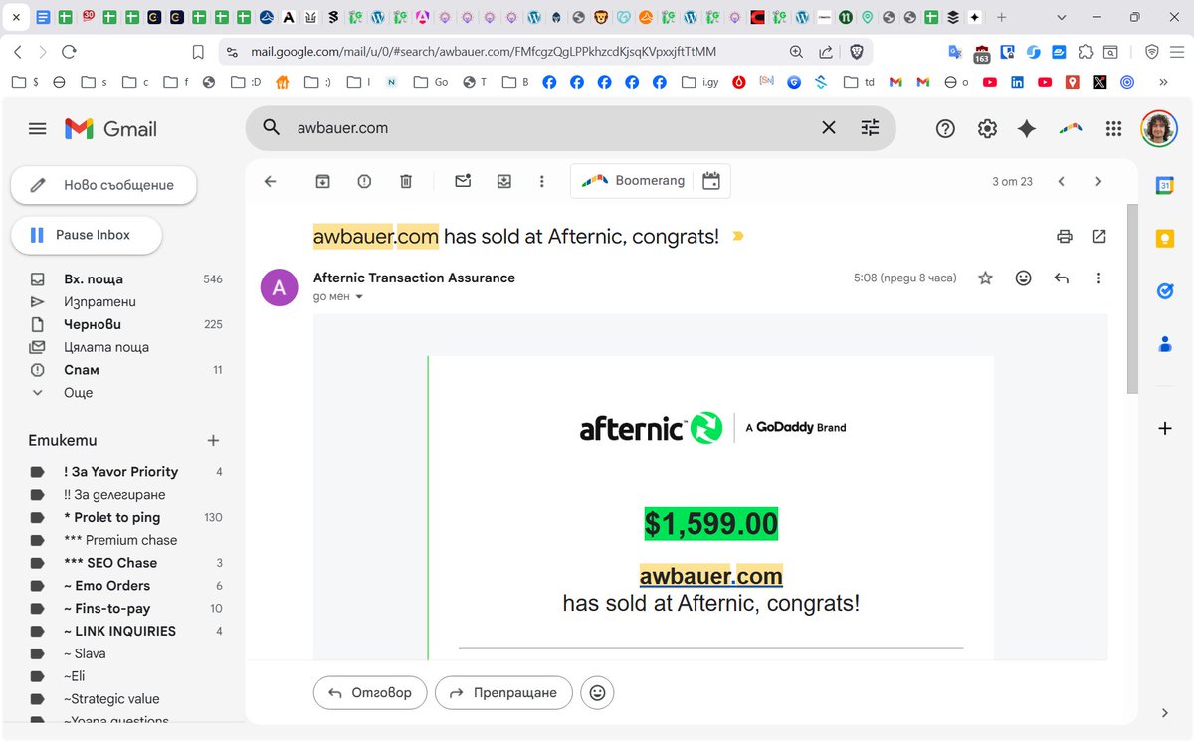This screenshot has width=1194, height=742.
Task: Open Google Keep in the side panel
Action: 1165,238
